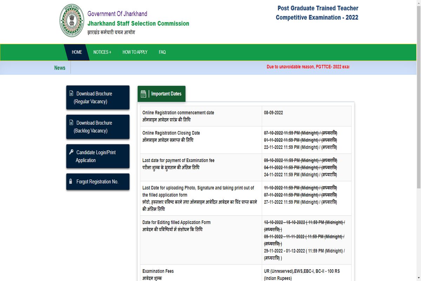
Task: Click Jharkhand Staff Selection Commission heading
Action: point(138,24)
